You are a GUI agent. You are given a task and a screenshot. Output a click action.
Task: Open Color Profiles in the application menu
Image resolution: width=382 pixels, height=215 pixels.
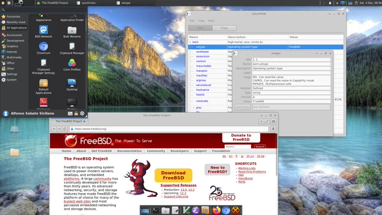[x=72, y=65]
